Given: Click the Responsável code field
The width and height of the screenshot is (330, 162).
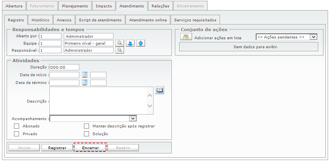Looking at the screenshot, I should [x=50, y=50].
